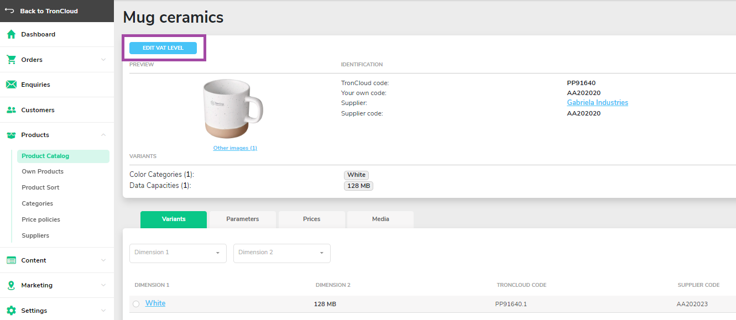Click the Settings gear icon
This screenshot has height=320, width=736.
coord(11,311)
